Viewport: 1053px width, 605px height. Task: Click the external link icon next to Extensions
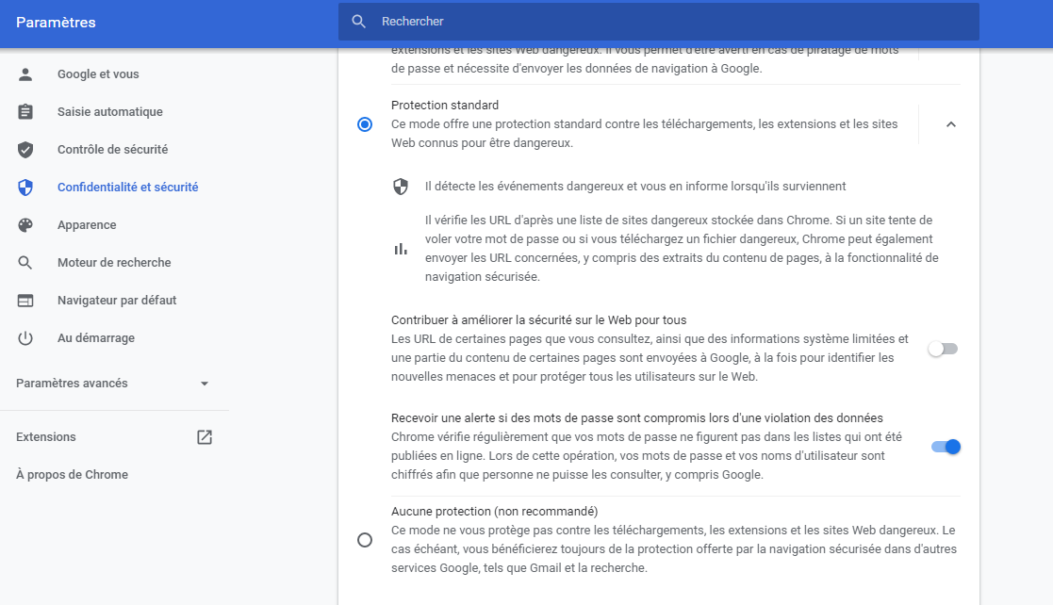pos(205,437)
